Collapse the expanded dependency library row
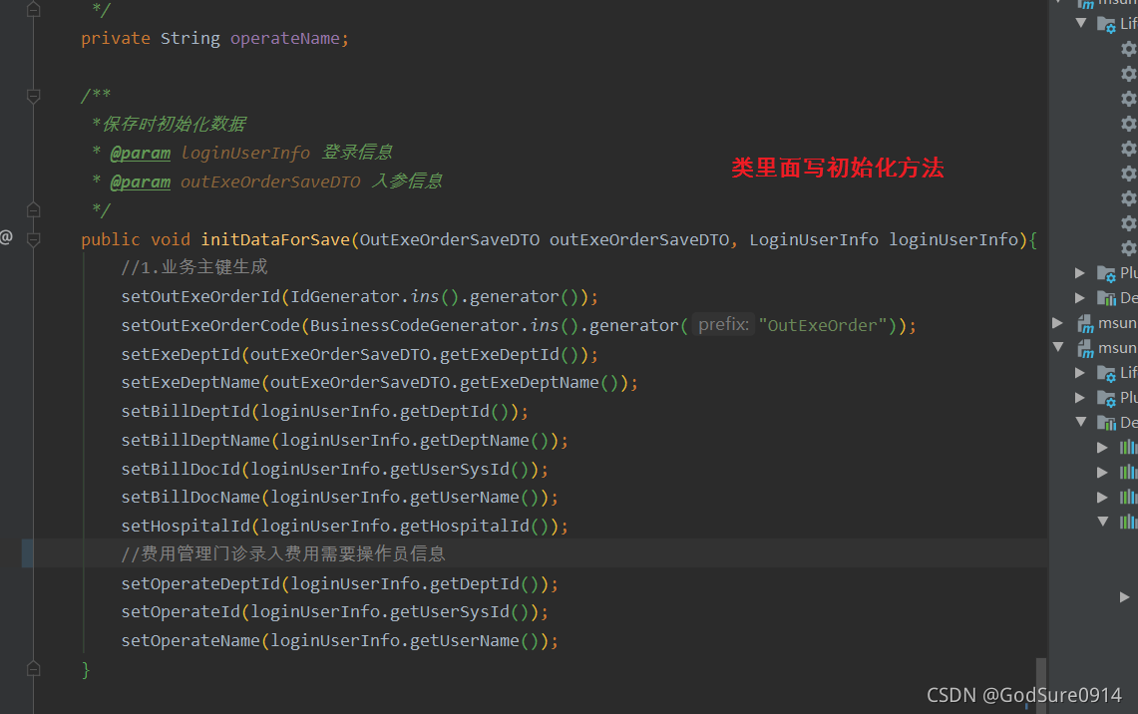The width and height of the screenshot is (1138, 714). click(x=1103, y=521)
